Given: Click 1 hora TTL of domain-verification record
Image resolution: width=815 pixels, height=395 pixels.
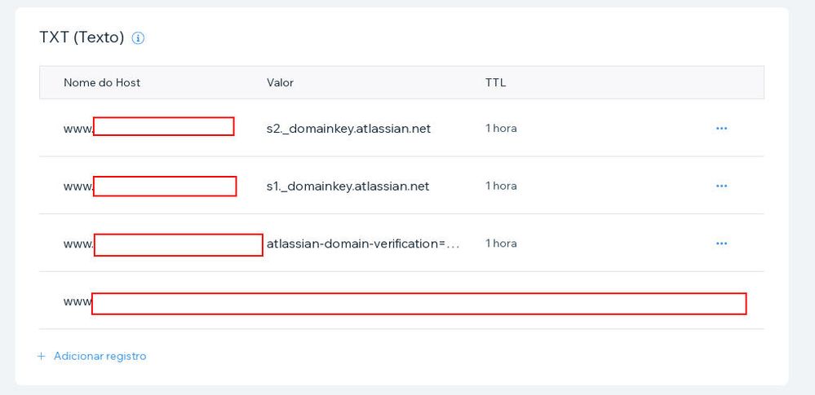Looking at the screenshot, I should [501, 244].
